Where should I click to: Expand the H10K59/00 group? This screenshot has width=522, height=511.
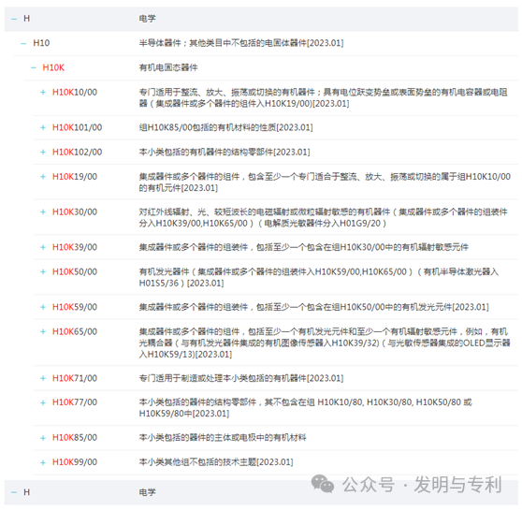point(43,307)
